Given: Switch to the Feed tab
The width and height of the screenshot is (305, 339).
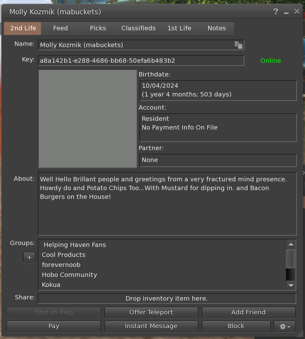Looking at the screenshot, I should [60, 28].
